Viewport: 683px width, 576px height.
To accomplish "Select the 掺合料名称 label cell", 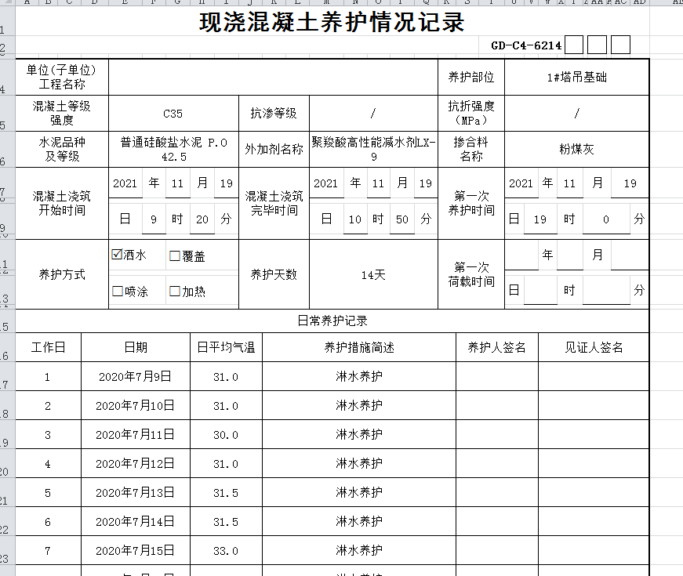I will (x=471, y=150).
